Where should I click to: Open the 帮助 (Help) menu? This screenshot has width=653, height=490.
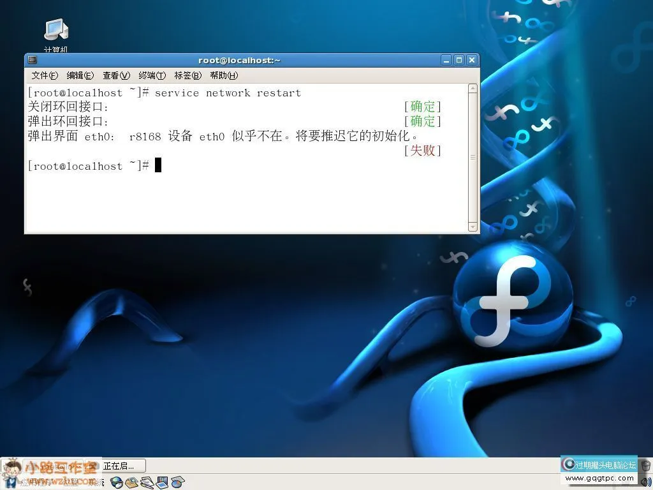click(223, 75)
